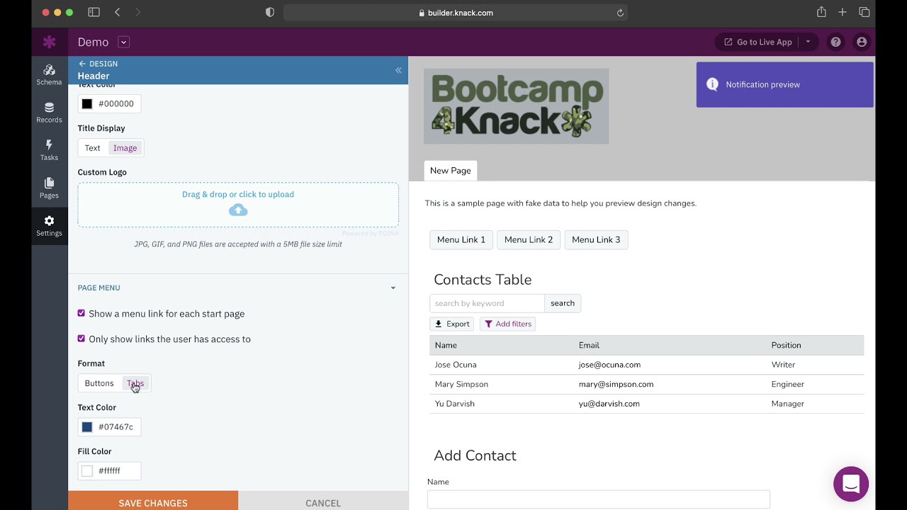The image size is (907, 510).
Task: Set Title Display to Text
Action: pyautogui.click(x=93, y=148)
